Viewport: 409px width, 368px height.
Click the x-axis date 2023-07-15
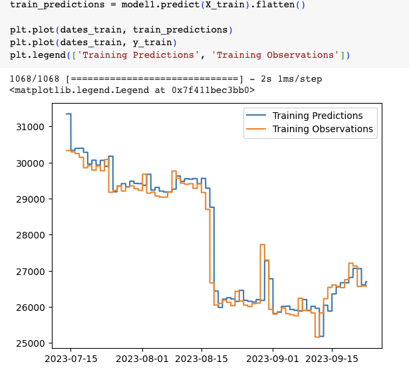[71, 359]
